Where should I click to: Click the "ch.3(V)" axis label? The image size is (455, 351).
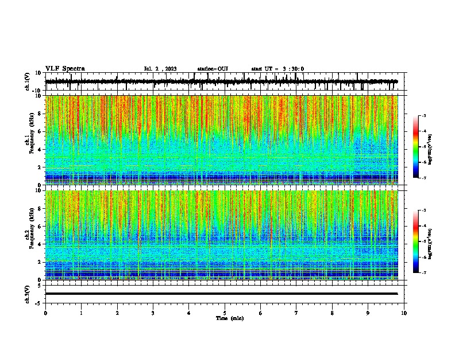point(28,294)
